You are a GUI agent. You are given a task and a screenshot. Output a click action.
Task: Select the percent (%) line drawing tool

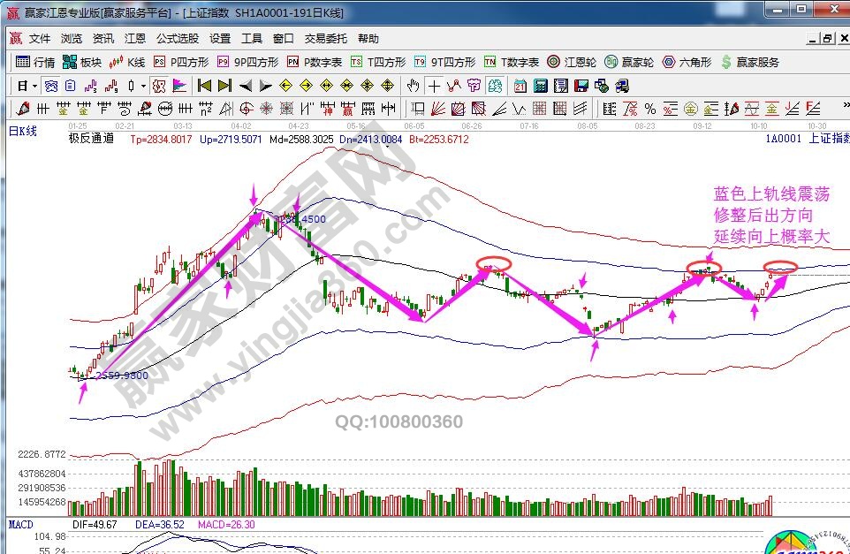tap(650, 109)
